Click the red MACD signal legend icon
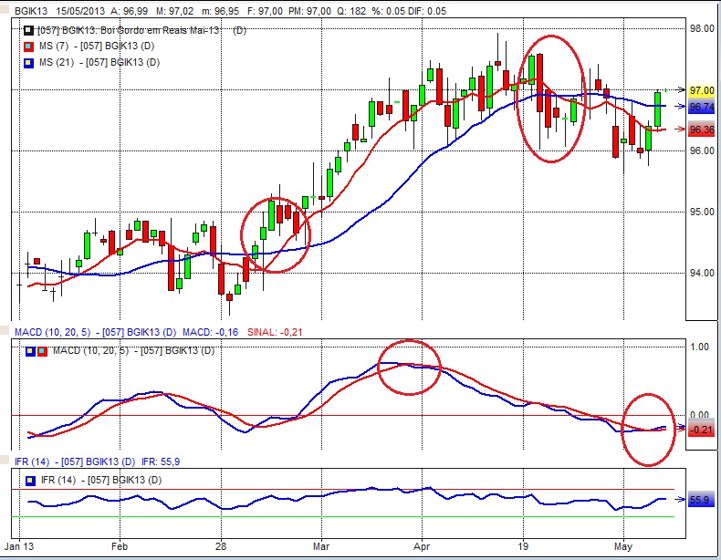This screenshot has height=560, width=721. coord(42,350)
